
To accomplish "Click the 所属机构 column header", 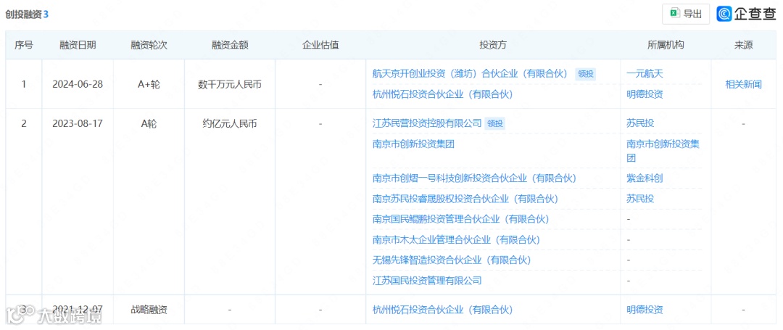I will click(666, 45).
